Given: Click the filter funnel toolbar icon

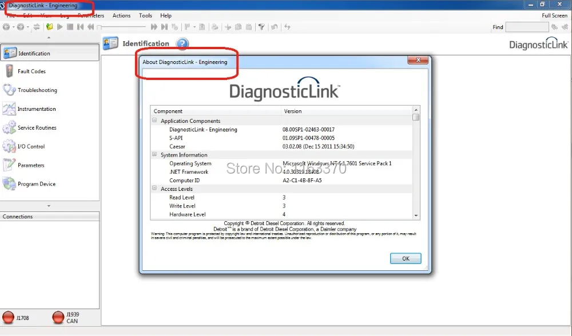Looking at the screenshot, I should (261, 27).
